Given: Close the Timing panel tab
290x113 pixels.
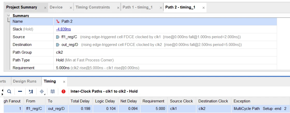Looking at the screenshot, I should click(x=64, y=82).
